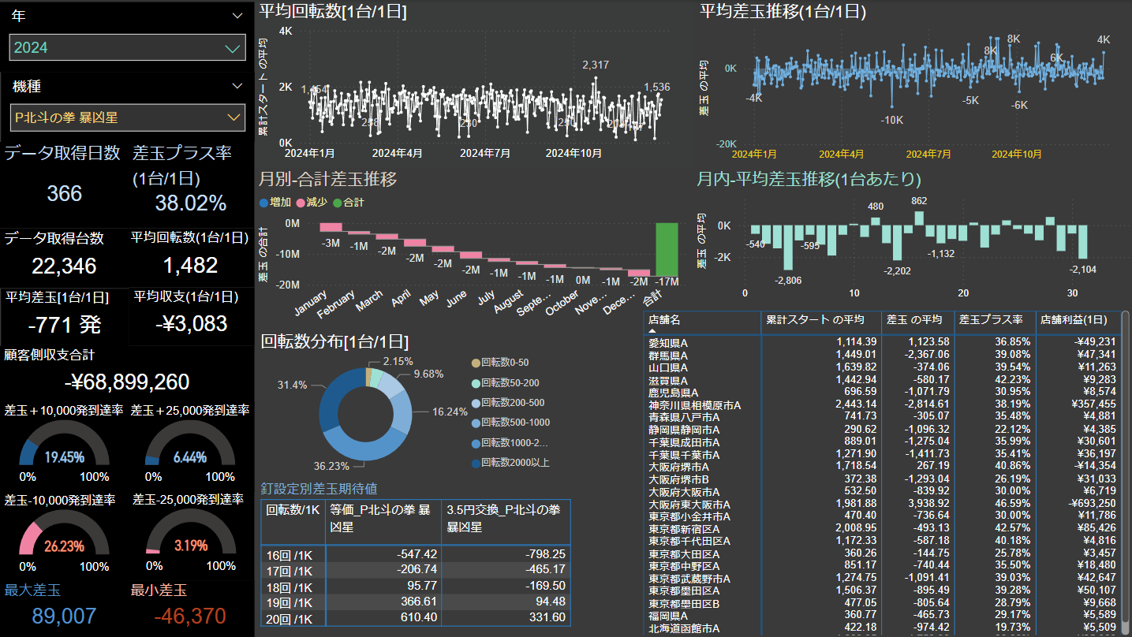
Task: Click the store table vertical scrollbar
Action: pos(1125,473)
